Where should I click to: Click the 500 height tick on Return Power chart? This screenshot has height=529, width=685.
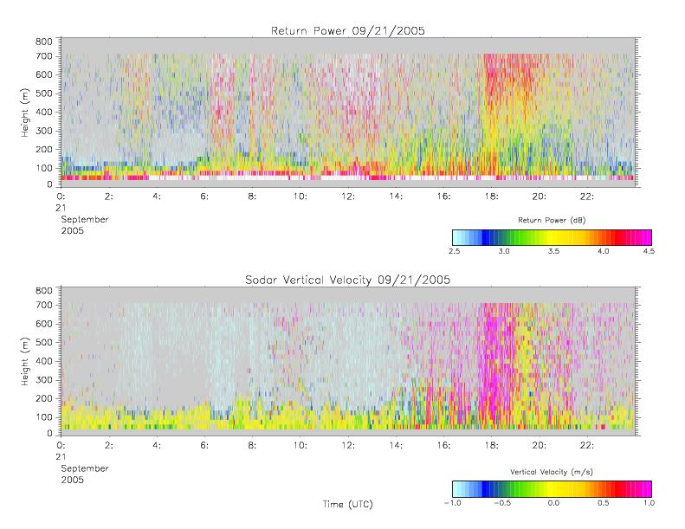click(x=43, y=94)
